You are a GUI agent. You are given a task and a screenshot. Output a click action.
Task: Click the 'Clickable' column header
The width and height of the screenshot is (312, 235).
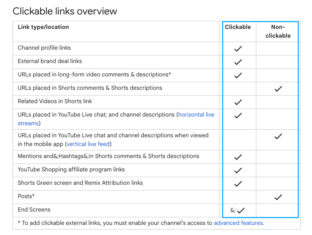pos(238,27)
